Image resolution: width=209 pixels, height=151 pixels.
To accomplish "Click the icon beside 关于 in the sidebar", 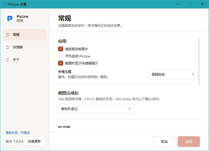I will click(8, 60).
